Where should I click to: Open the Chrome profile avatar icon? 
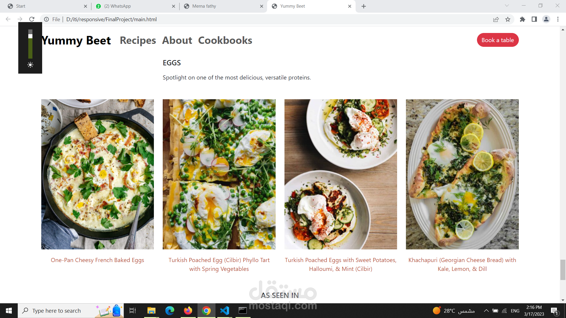click(546, 19)
